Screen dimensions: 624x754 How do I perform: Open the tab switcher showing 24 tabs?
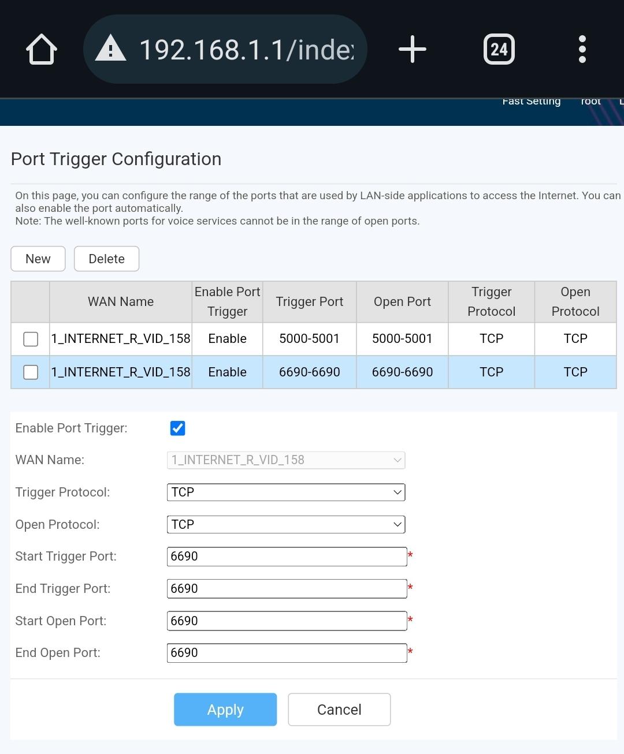[499, 49]
